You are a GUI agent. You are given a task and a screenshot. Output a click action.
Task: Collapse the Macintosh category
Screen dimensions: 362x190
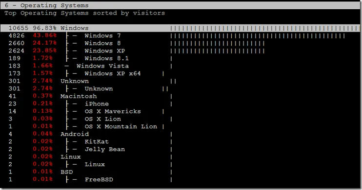(x=79, y=96)
